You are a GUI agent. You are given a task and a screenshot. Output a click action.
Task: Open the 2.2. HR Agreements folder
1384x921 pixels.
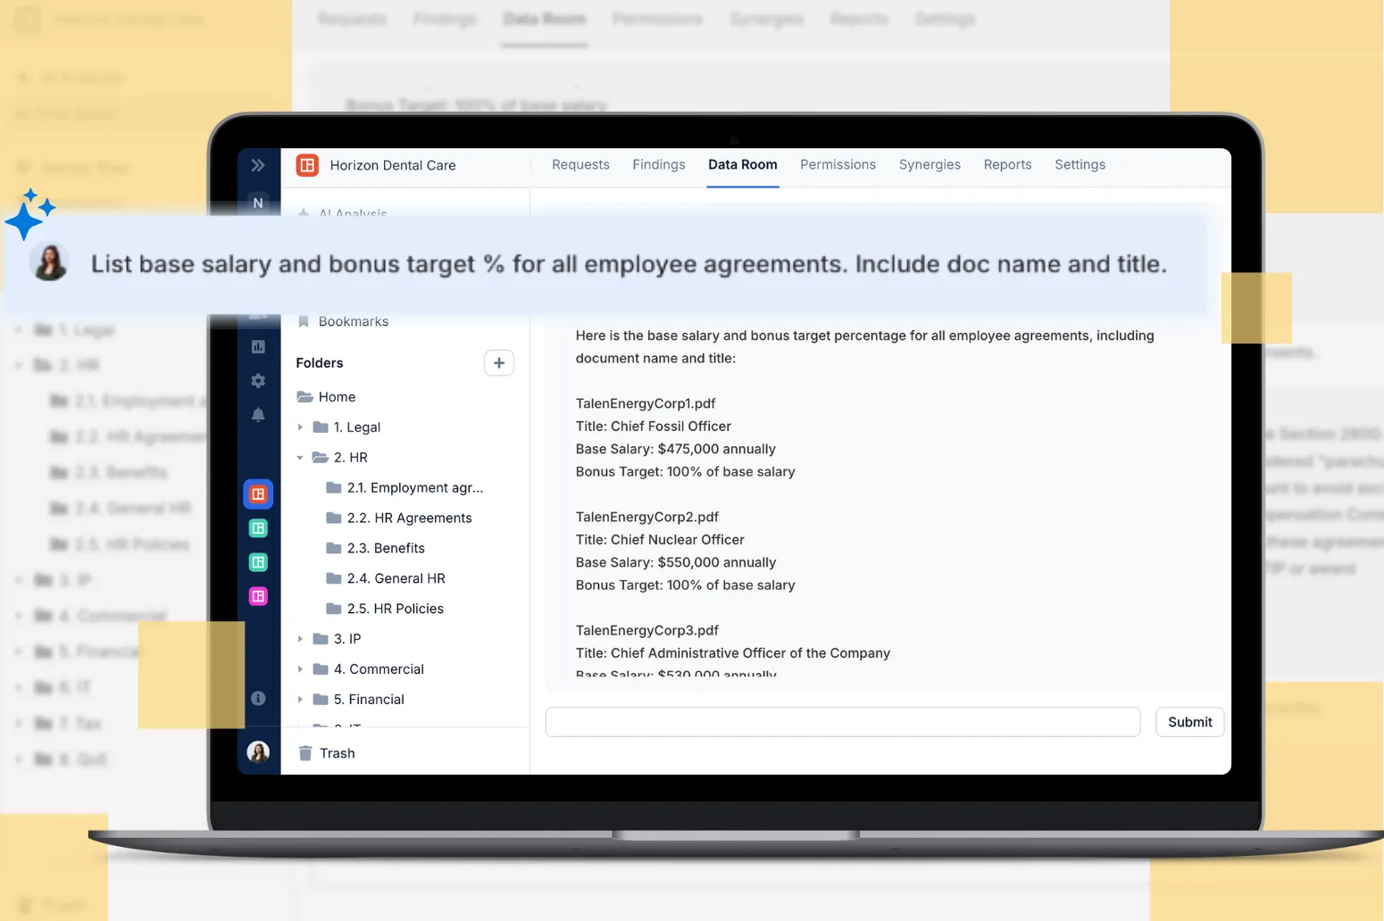409,518
